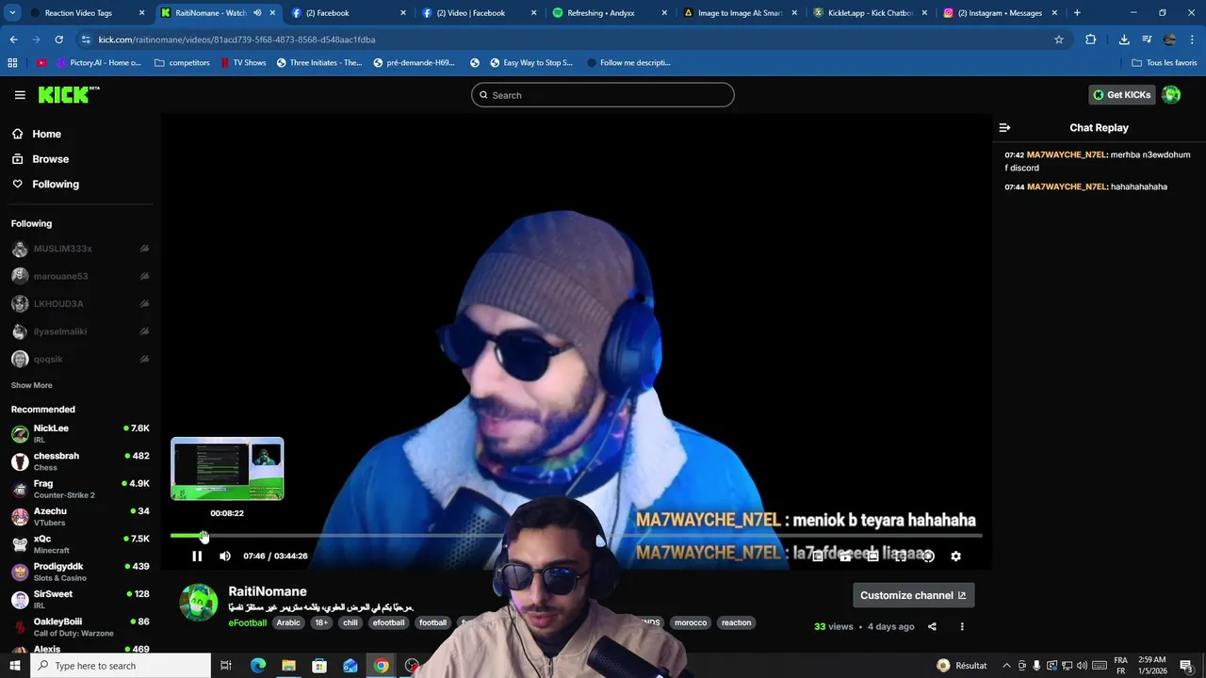Select the Arabic tag
The width and height of the screenshot is (1206, 678).
point(288,622)
